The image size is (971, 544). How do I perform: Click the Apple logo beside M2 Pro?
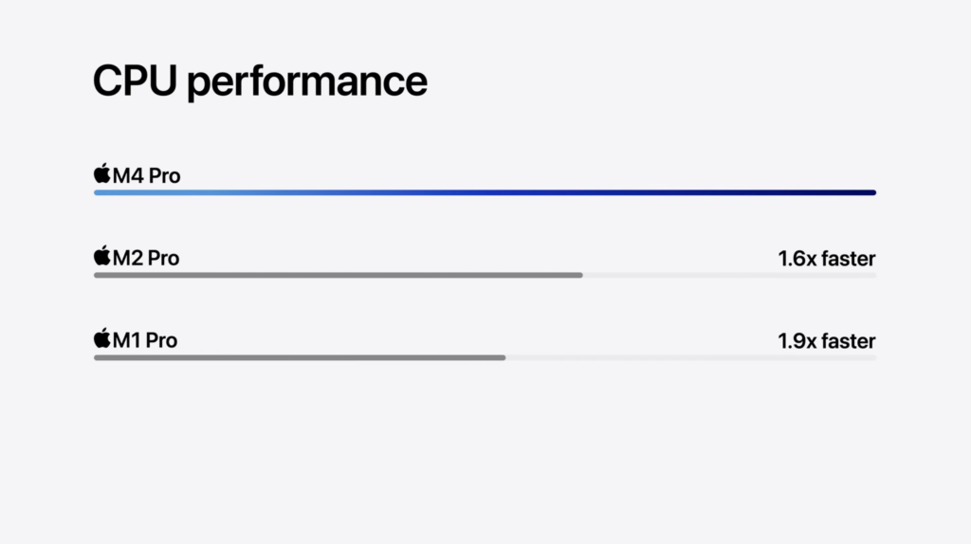(101, 257)
